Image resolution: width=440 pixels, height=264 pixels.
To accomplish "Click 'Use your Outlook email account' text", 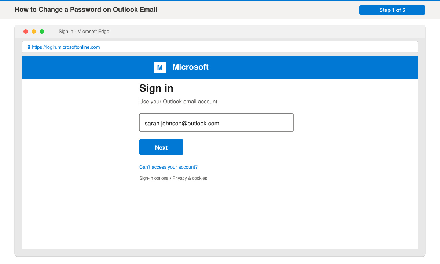I will [x=178, y=102].
